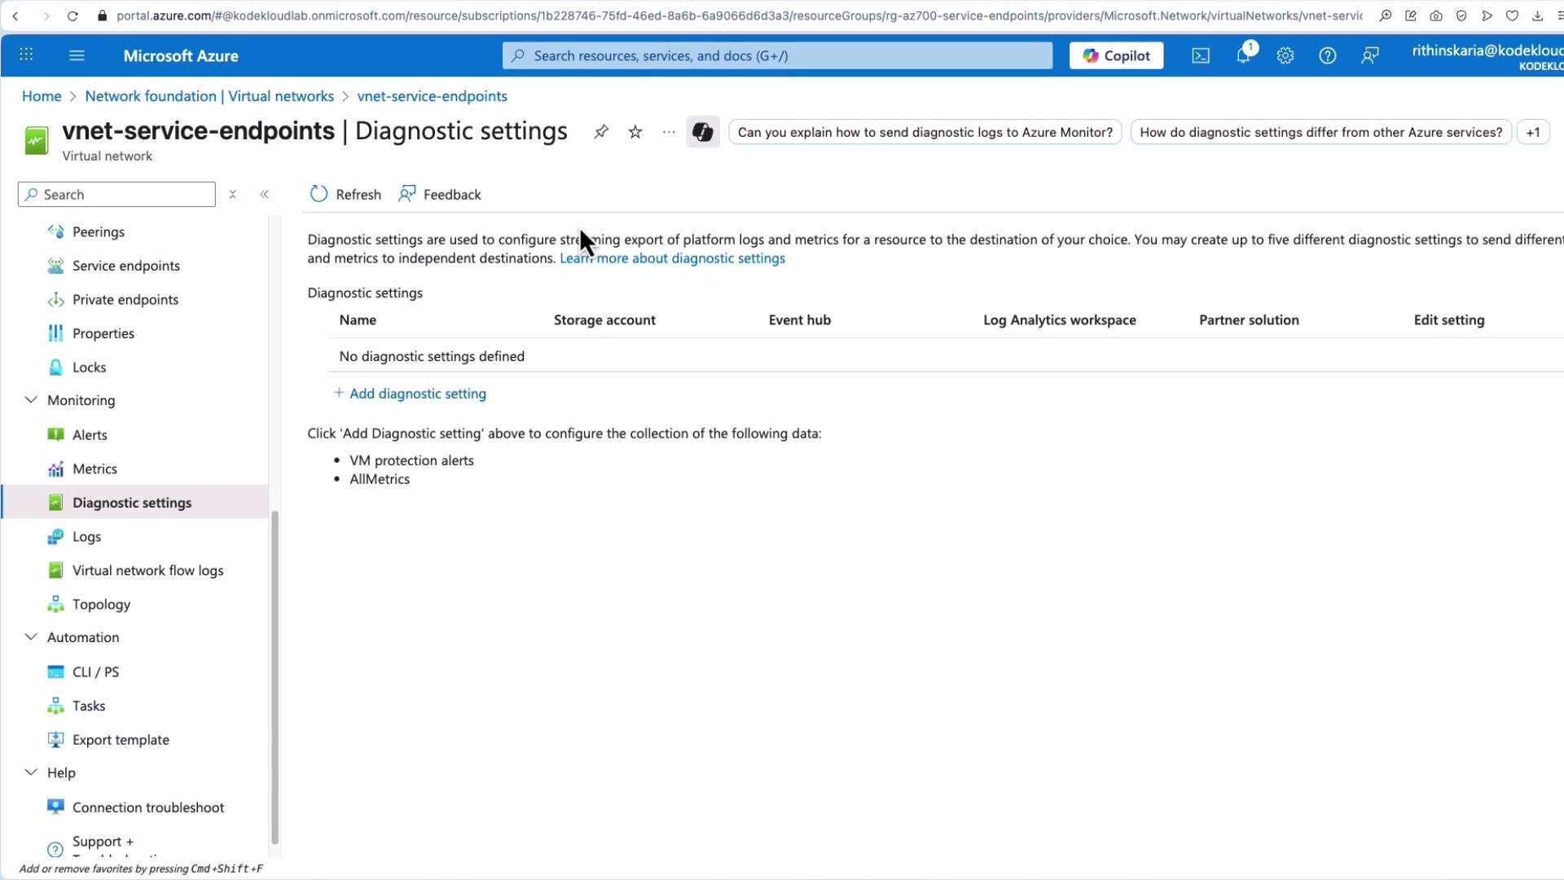This screenshot has width=1564, height=880.
Task: Open the top bar feedback icon
Action: 1370,55
